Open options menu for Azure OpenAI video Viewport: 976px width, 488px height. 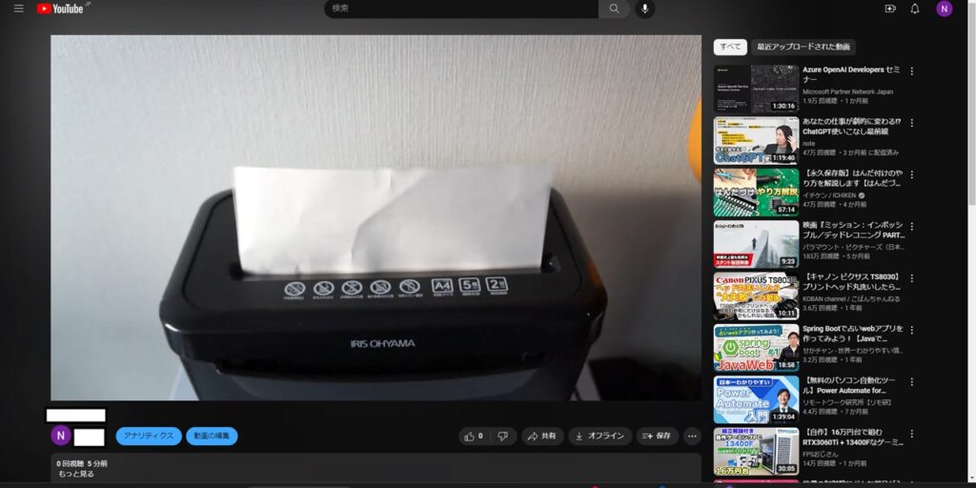[912, 71]
